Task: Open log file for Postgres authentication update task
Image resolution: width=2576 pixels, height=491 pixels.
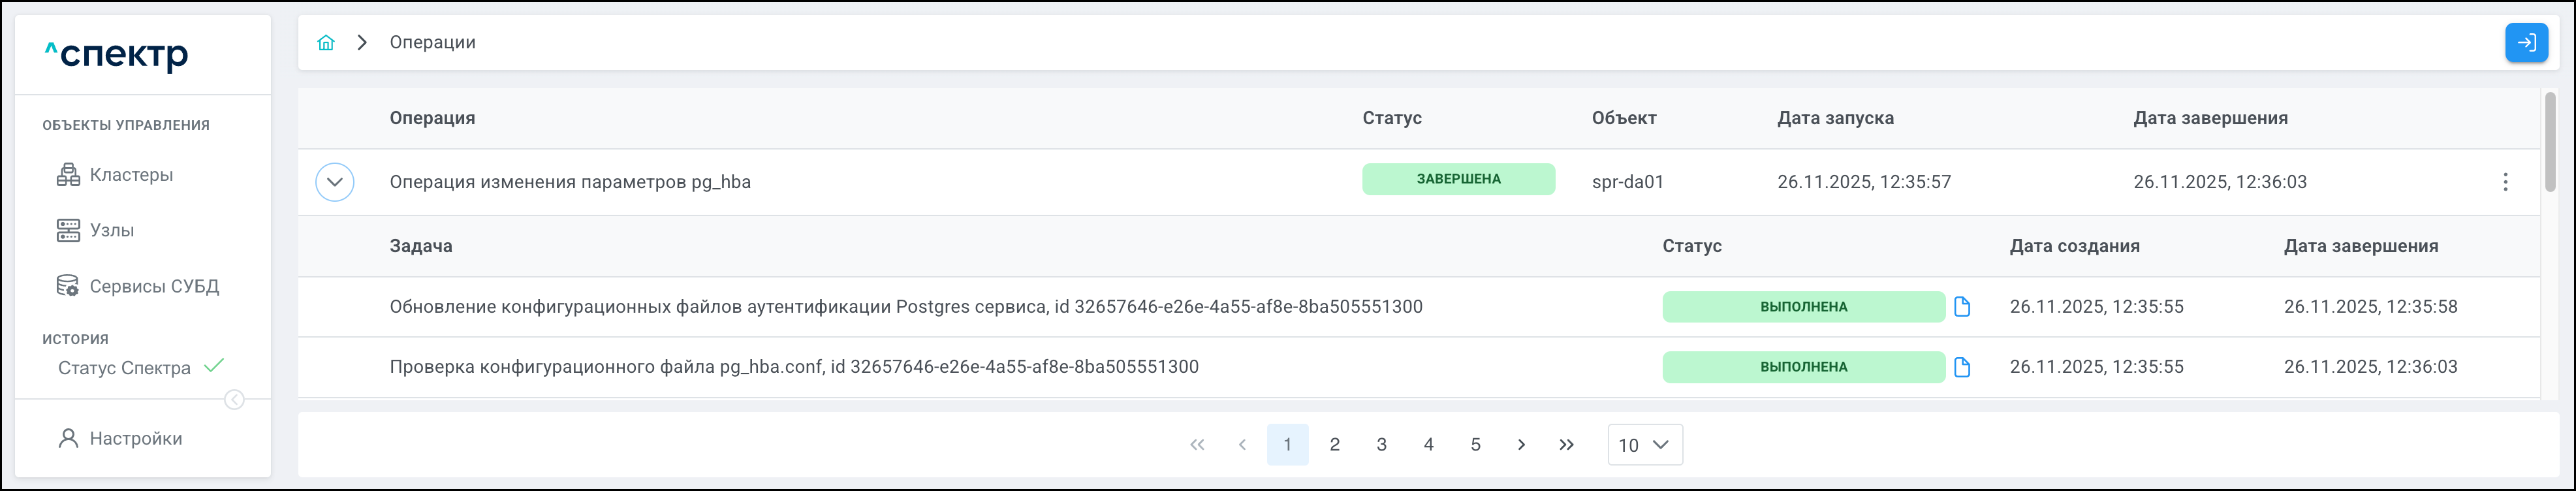Action: (x=1962, y=307)
